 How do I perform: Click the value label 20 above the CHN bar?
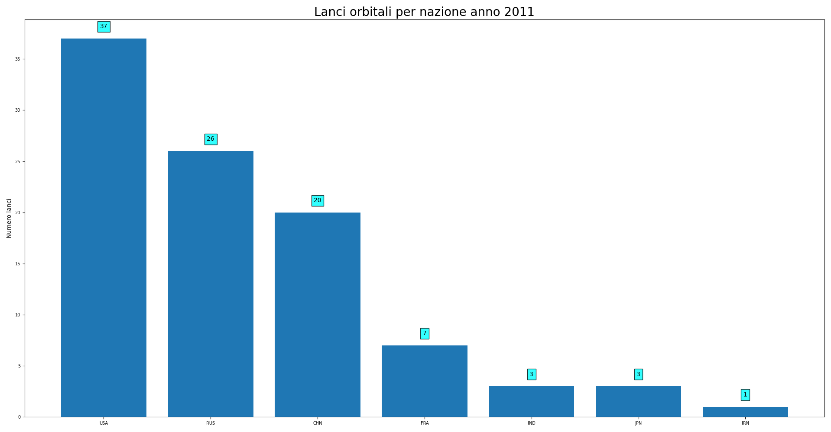click(318, 200)
